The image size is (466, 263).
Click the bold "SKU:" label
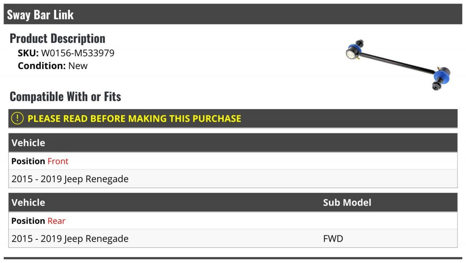tap(28, 53)
